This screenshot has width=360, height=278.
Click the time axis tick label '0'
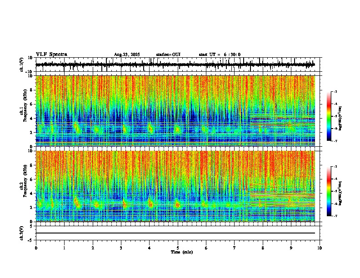(36, 248)
